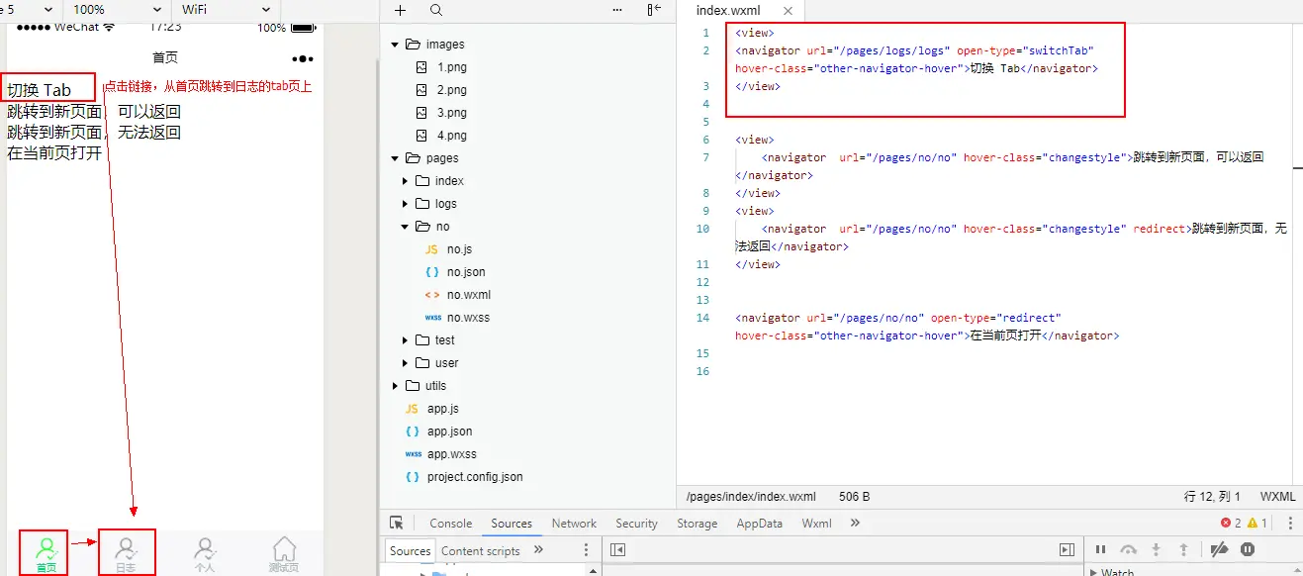1303x576 pixels.
Task: Tap the 首页 tab bar icon
Action: point(46,554)
